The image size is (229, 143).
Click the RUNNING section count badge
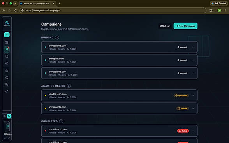(x=57, y=37)
